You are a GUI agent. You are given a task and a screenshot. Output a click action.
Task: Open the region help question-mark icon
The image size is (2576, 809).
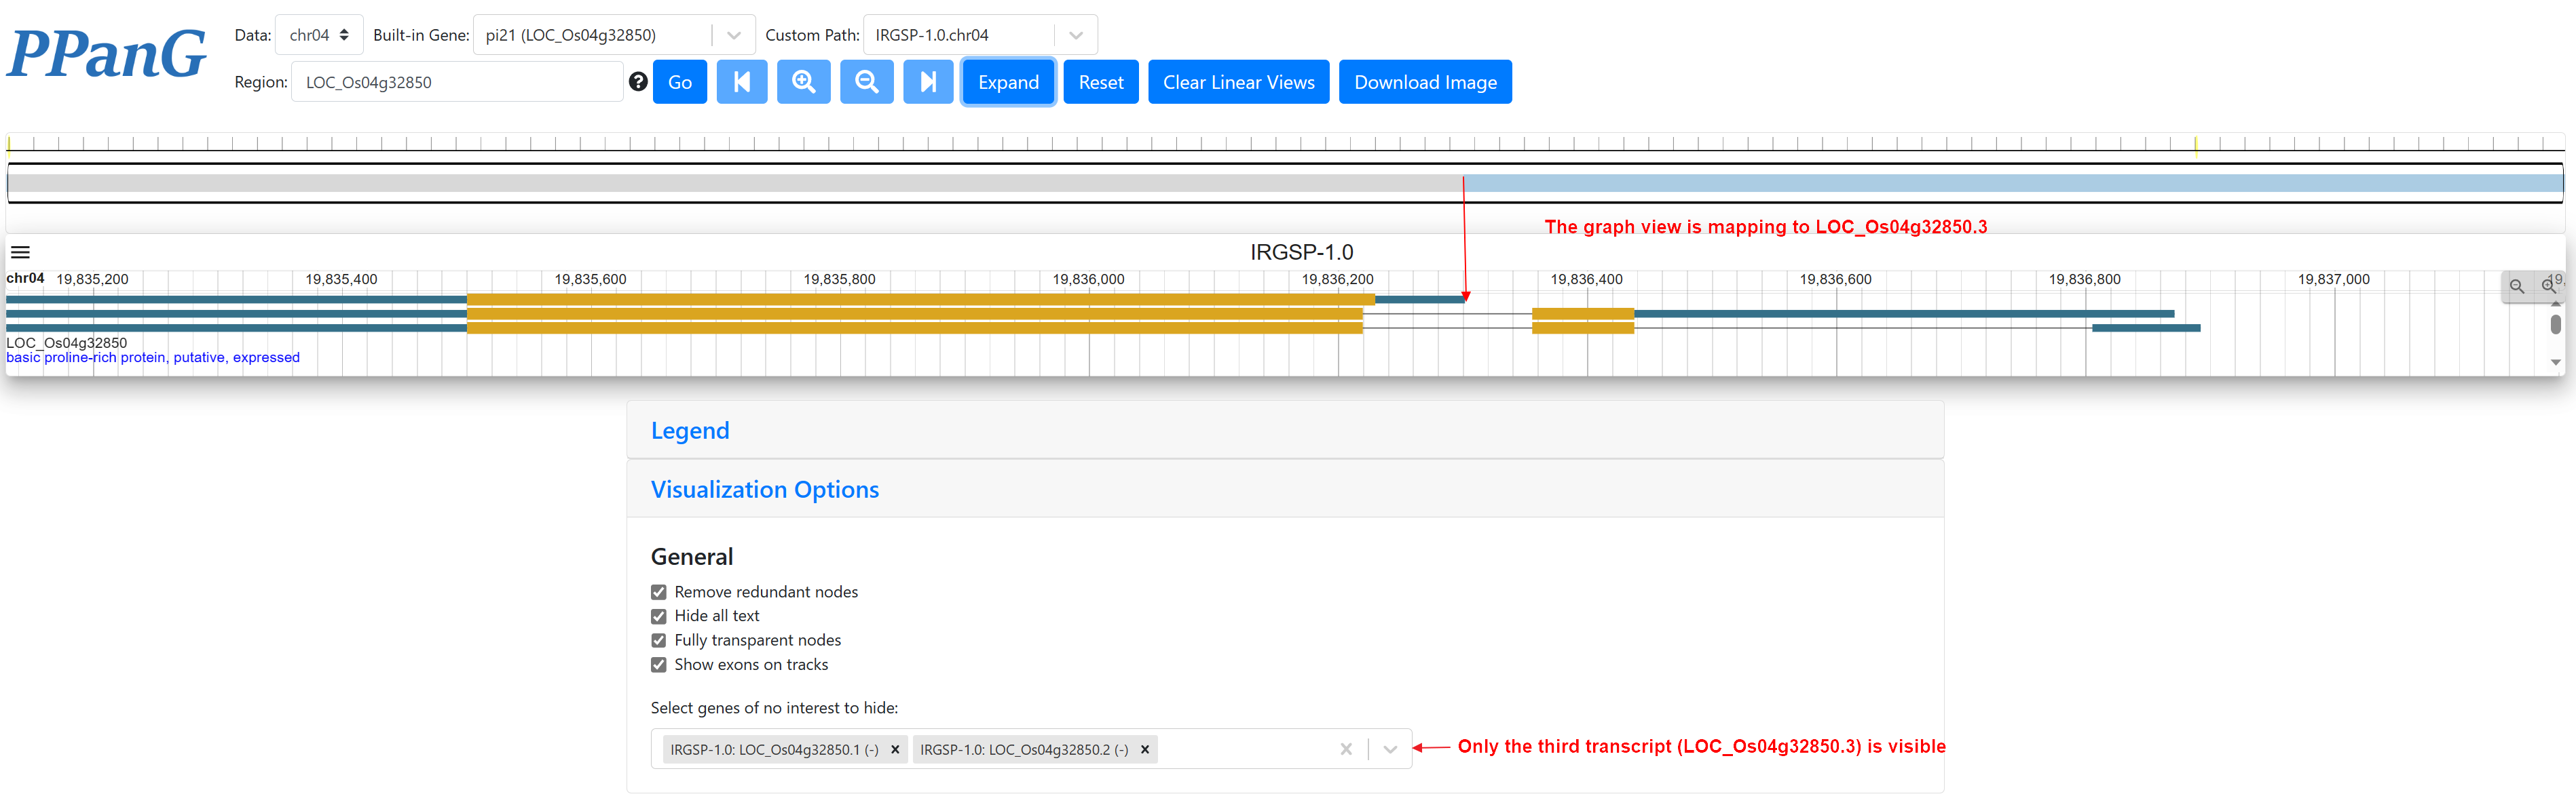(638, 82)
